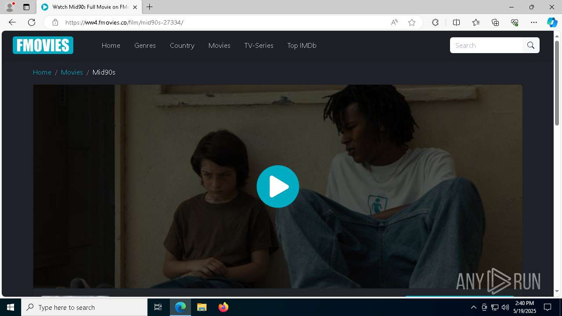Open the taskbar clock and date
Viewport: 562px width, 316px height.
[525, 307]
